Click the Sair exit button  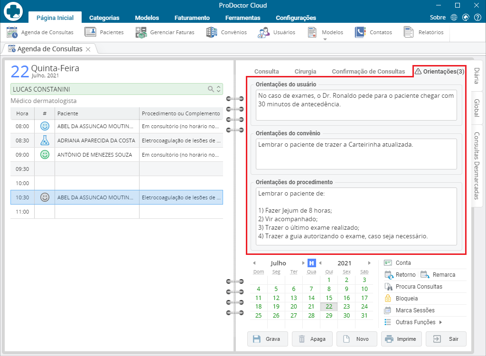(x=446, y=339)
